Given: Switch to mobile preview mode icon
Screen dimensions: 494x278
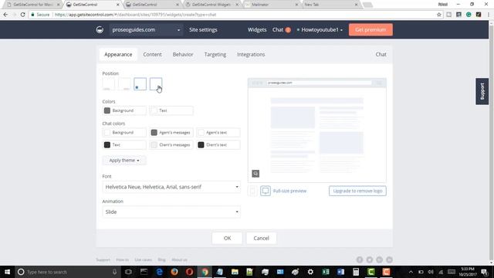Looking at the screenshot, I should pyautogui.click(x=252, y=191).
